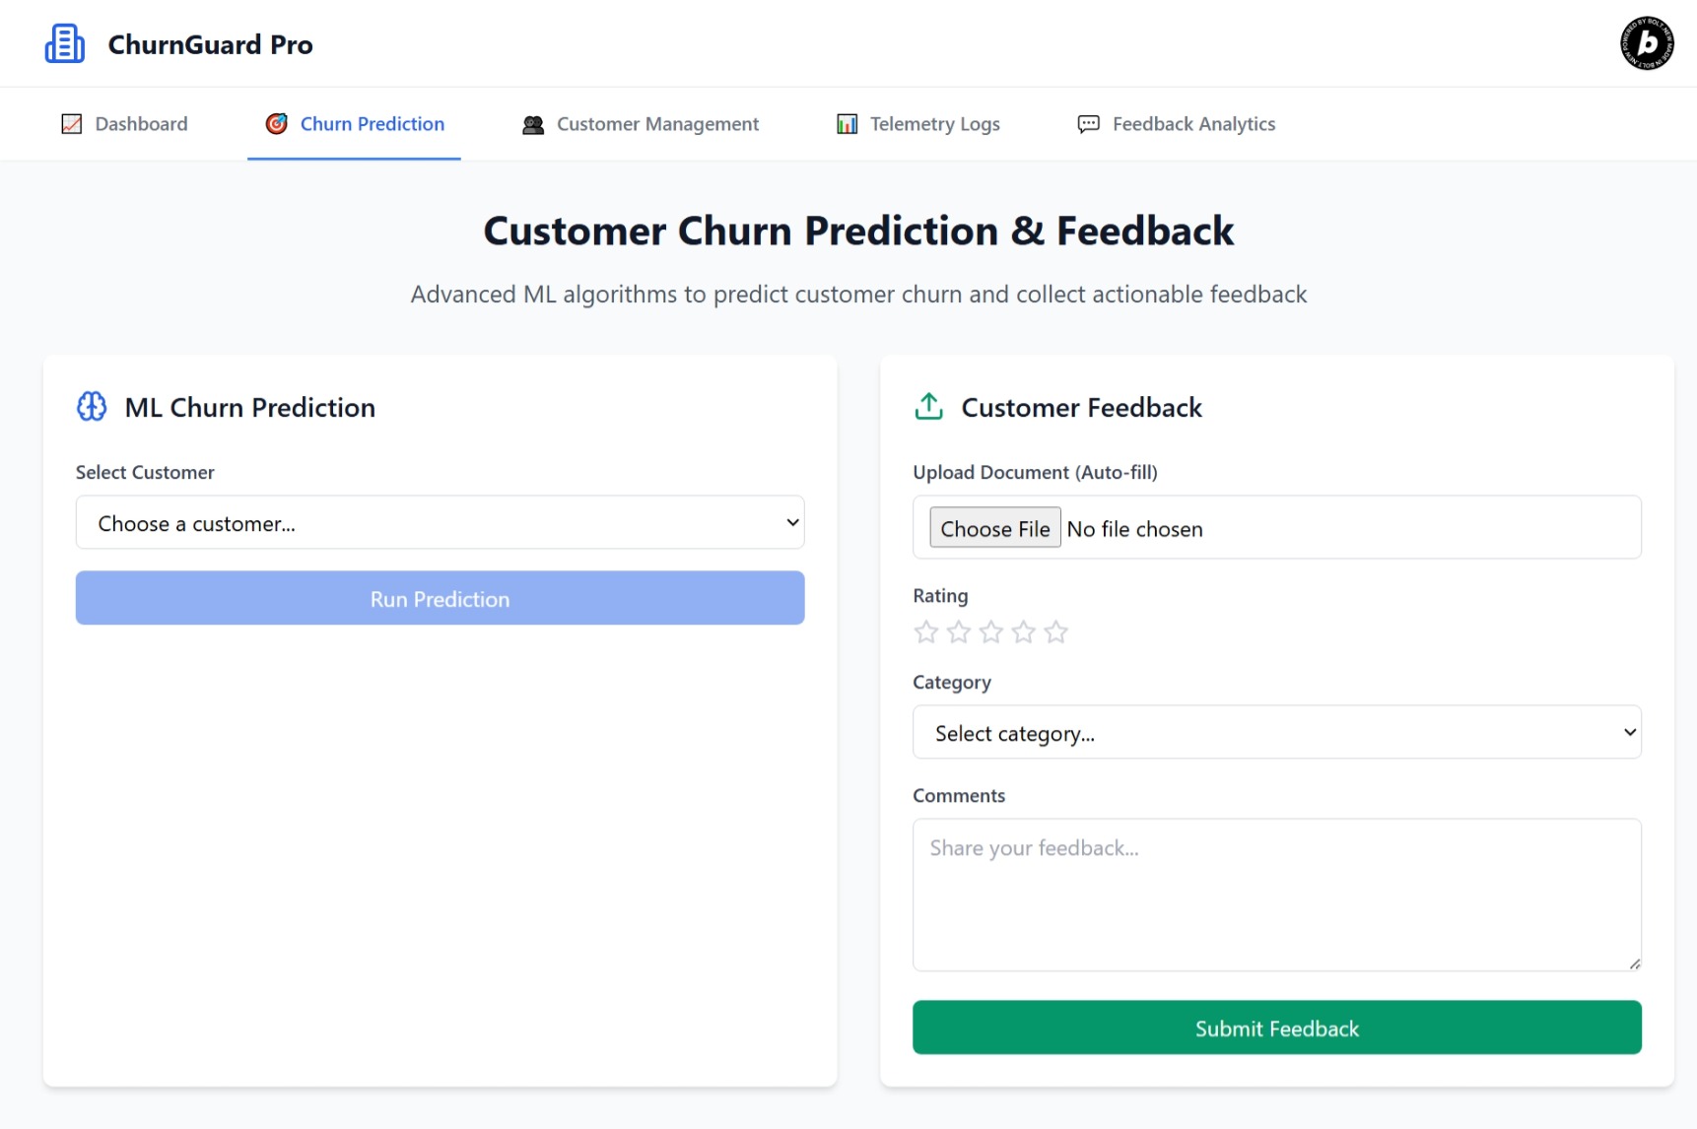The width and height of the screenshot is (1697, 1129).
Task: Click the Customer Management people icon
Action: coord(533,125)
